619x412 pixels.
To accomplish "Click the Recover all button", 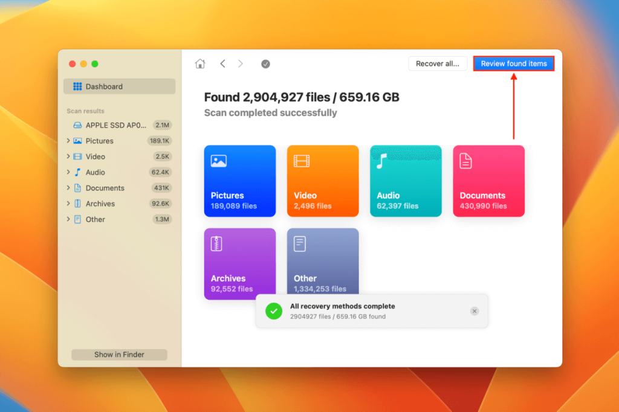I will [x=437, y=63].
